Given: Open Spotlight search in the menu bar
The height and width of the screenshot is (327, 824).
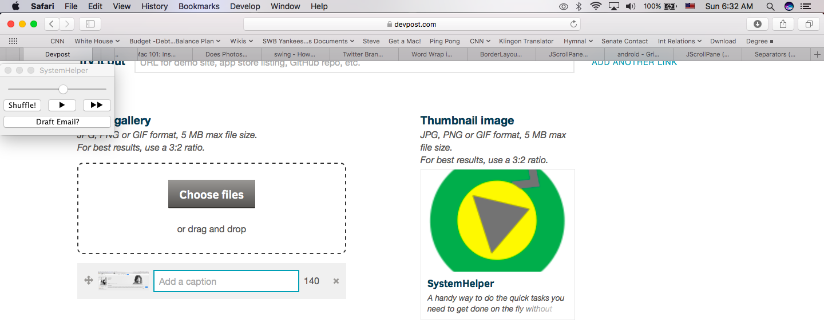Looking at the screenshot, I should tap(770, 6).
